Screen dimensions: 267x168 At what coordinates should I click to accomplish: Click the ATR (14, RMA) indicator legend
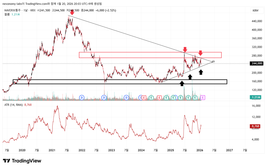click(13, 105)
